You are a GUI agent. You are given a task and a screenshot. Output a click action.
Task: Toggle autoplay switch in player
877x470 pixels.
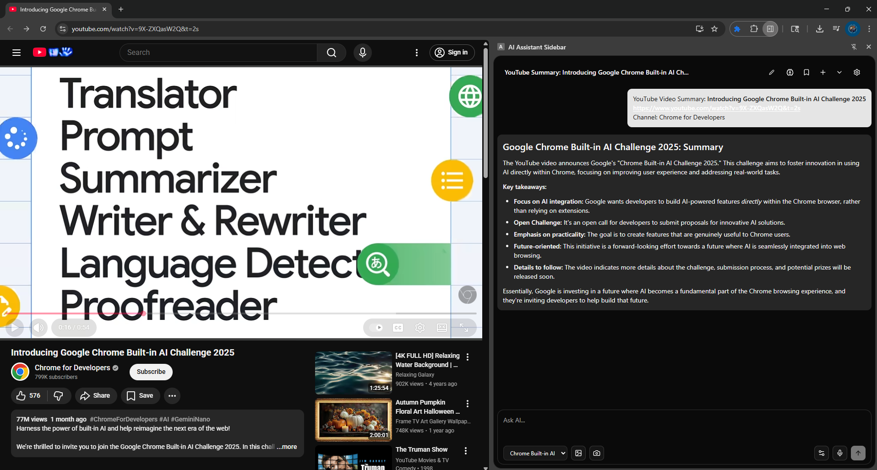pos(376,328)
